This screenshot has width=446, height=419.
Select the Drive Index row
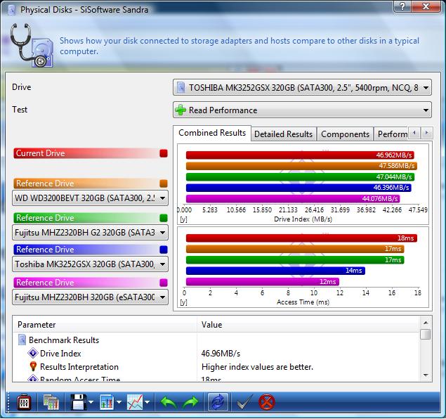216,353
